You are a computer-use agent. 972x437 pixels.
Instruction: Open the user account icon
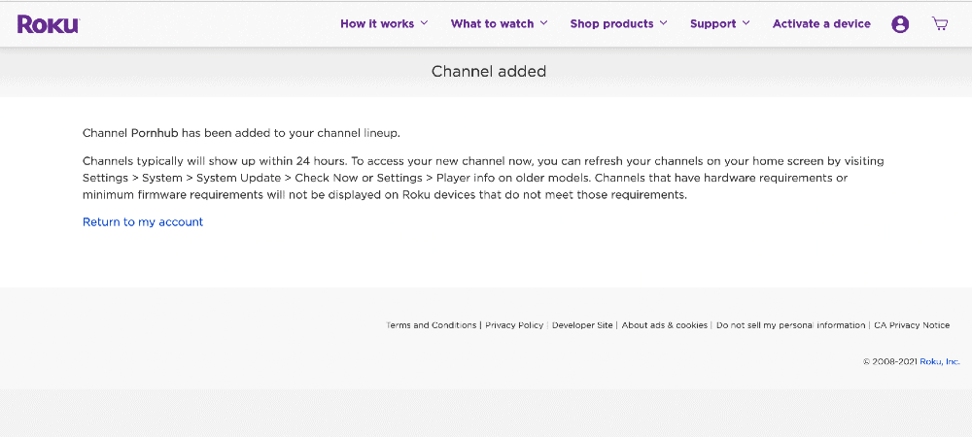tap(900, 24)
